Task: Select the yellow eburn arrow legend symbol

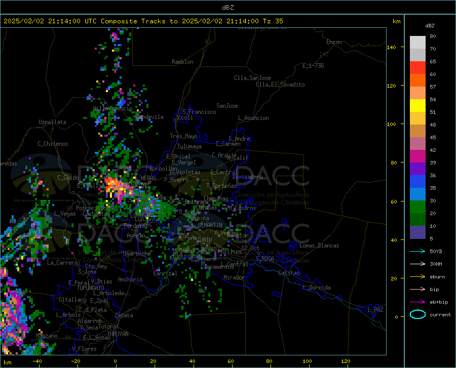Action: point(417,277)
